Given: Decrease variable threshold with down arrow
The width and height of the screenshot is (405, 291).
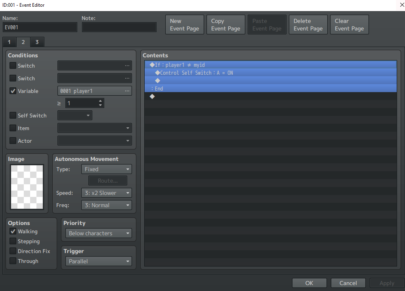Looking at the screenshot, I should 101,105.
